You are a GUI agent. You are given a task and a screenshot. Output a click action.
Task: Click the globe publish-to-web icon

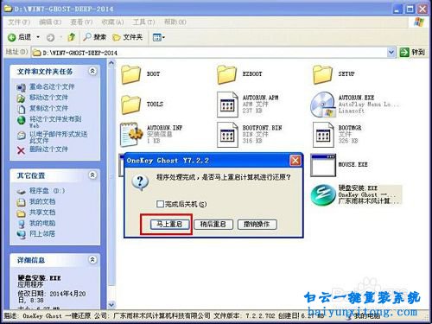coord(22,120)
